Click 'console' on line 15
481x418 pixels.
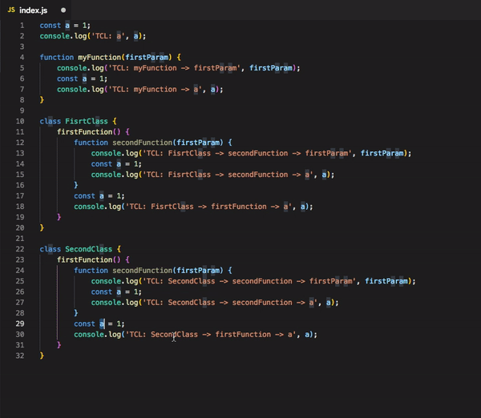tap(106, 175)
